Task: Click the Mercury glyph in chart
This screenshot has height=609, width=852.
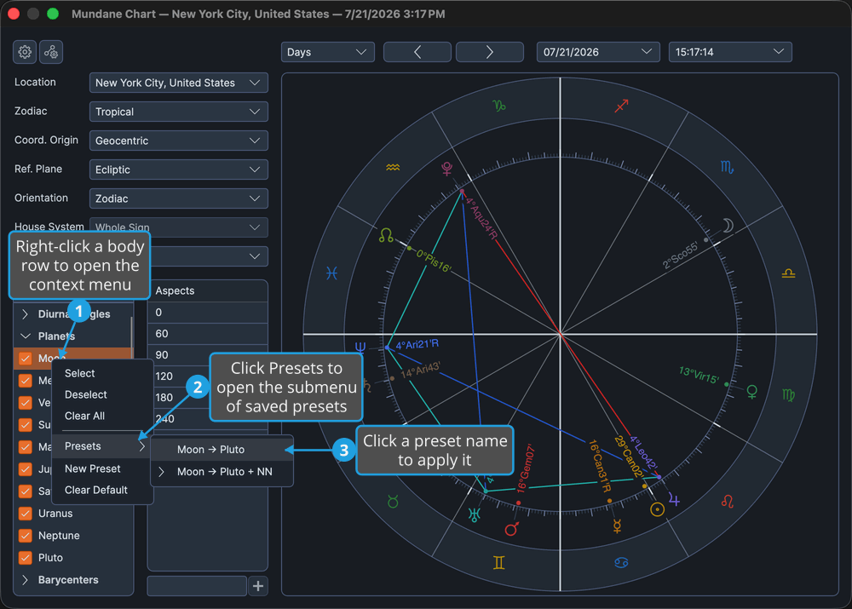Action: click(617, 526)
